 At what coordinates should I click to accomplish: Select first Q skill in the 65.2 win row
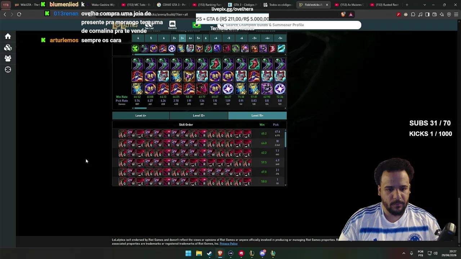pos(122,134)
